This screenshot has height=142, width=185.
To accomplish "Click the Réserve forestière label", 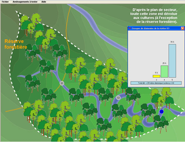I will click(16, 44).
